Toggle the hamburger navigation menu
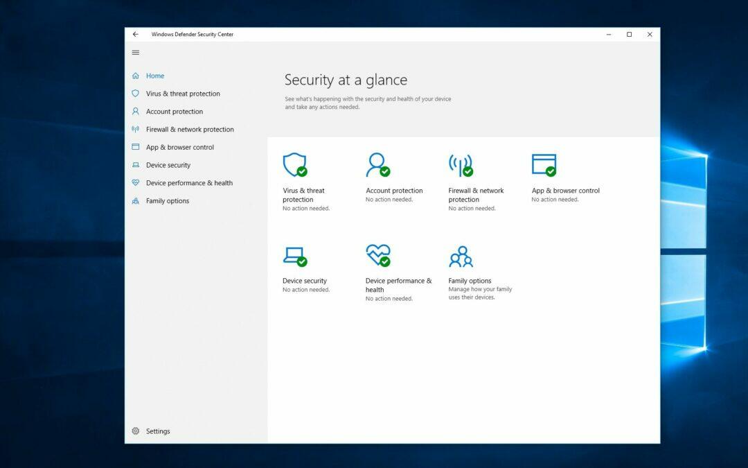 (136, 53)
